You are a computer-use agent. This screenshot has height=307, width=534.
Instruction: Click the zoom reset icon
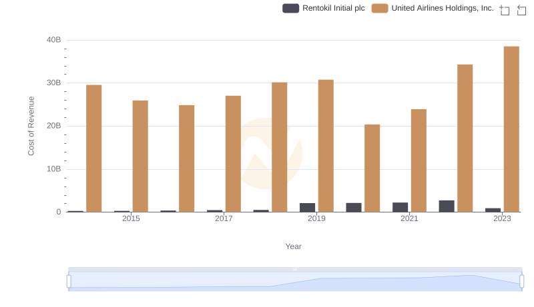tap(521, 10)
